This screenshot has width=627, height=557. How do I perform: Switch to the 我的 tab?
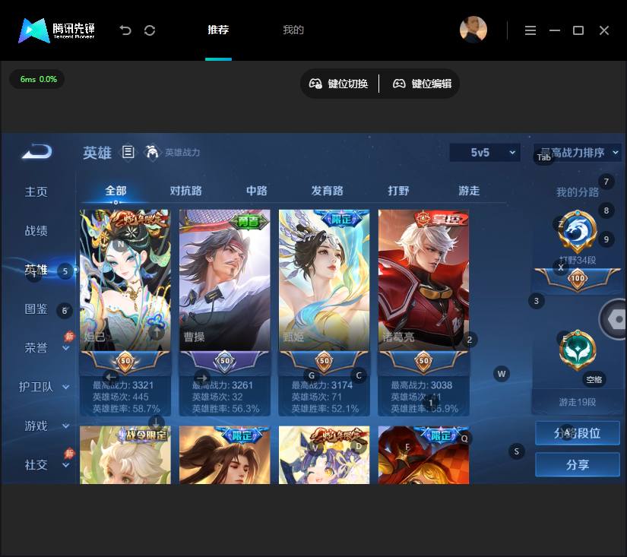click(293, 30)
